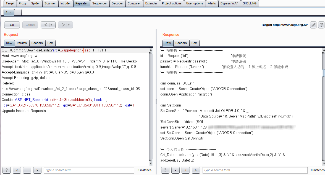Switch to the Response Headers tab
325x175 pixels.
coord(181,43)
